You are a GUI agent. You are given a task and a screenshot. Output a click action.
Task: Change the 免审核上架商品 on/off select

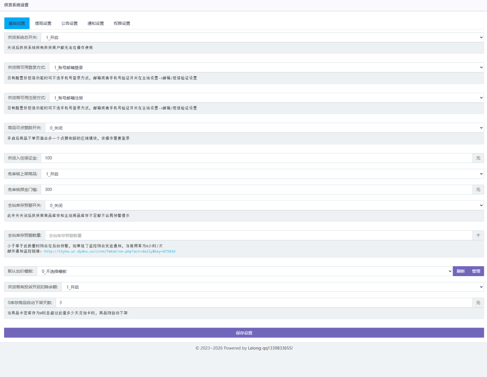tap(262, 174)
